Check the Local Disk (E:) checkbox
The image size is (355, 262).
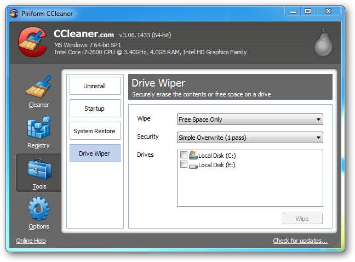184,164
